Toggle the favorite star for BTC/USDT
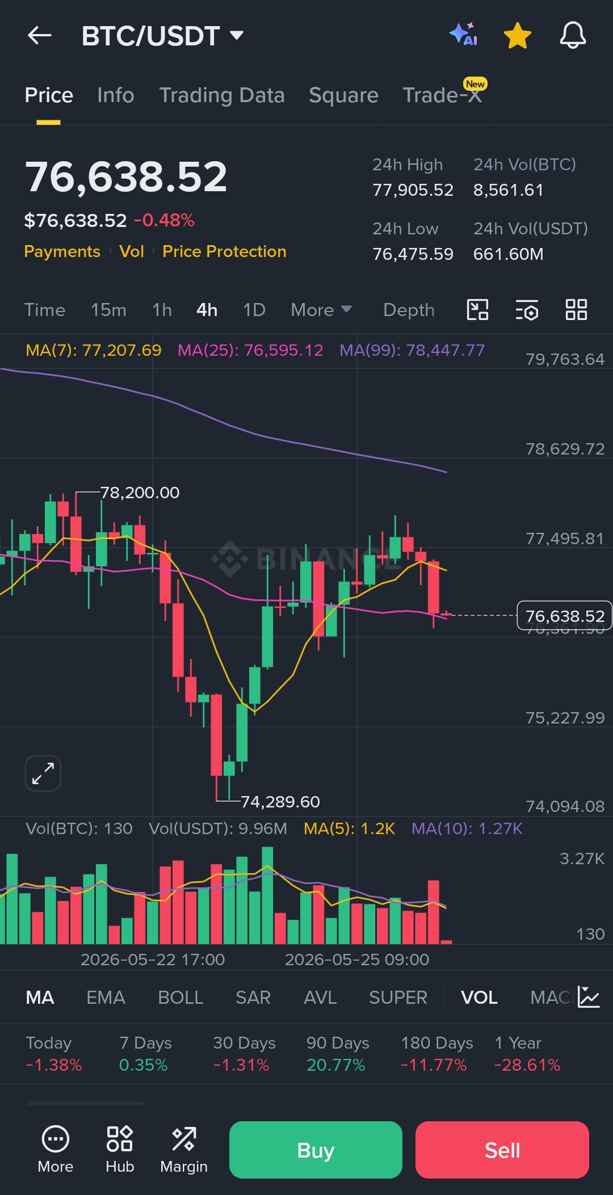The height and width of the screenshot is (1195, 613). tap(518, 36)
